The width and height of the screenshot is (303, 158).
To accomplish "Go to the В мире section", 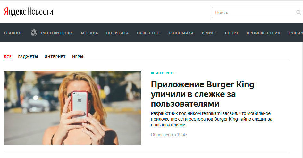I will [209, 33].
